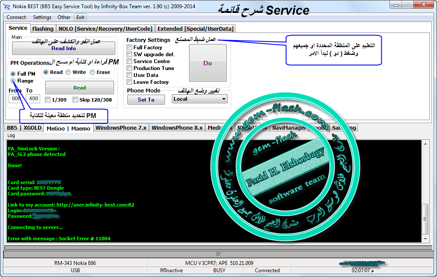This screenshot has height=277, width=437.
Task: Click the RfInactive status bar cell
Action: [171, 271]
